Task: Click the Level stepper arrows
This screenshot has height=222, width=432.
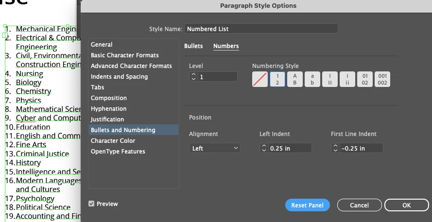Action: pos(193,77)
